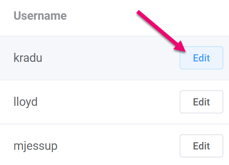229x165 pixels.
Task: Click the user name beginning with k
Action: click(28, 58)
